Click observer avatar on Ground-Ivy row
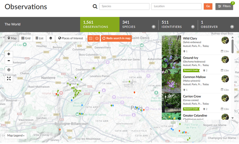Screen dimensions: 239x144 225,59
